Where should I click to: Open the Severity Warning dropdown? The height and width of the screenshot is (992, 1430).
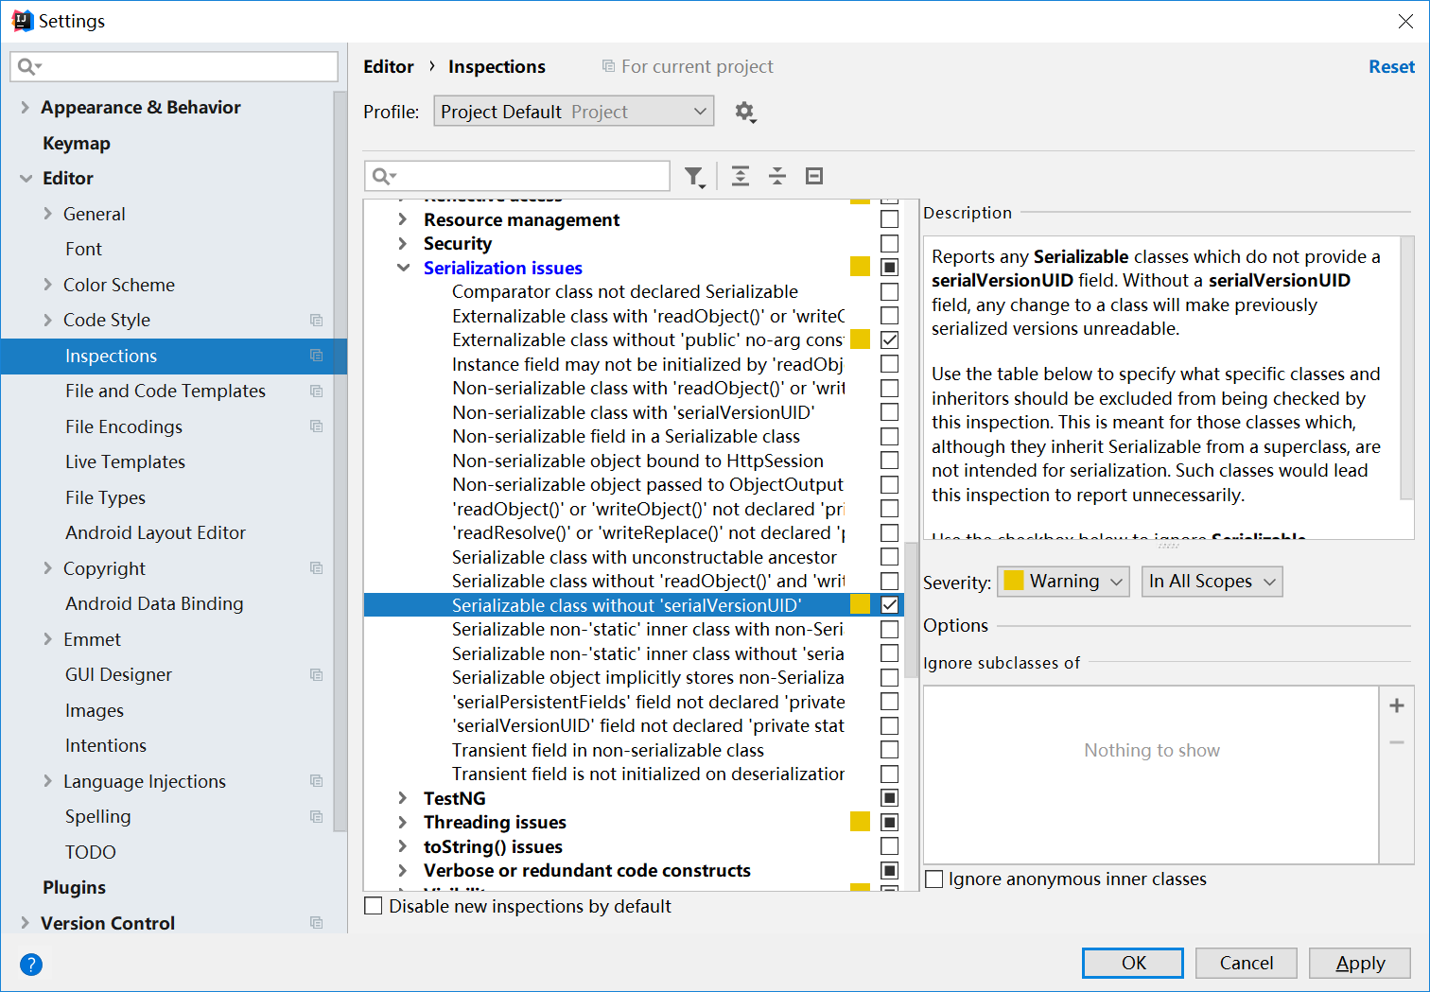tap(1064, 582)
